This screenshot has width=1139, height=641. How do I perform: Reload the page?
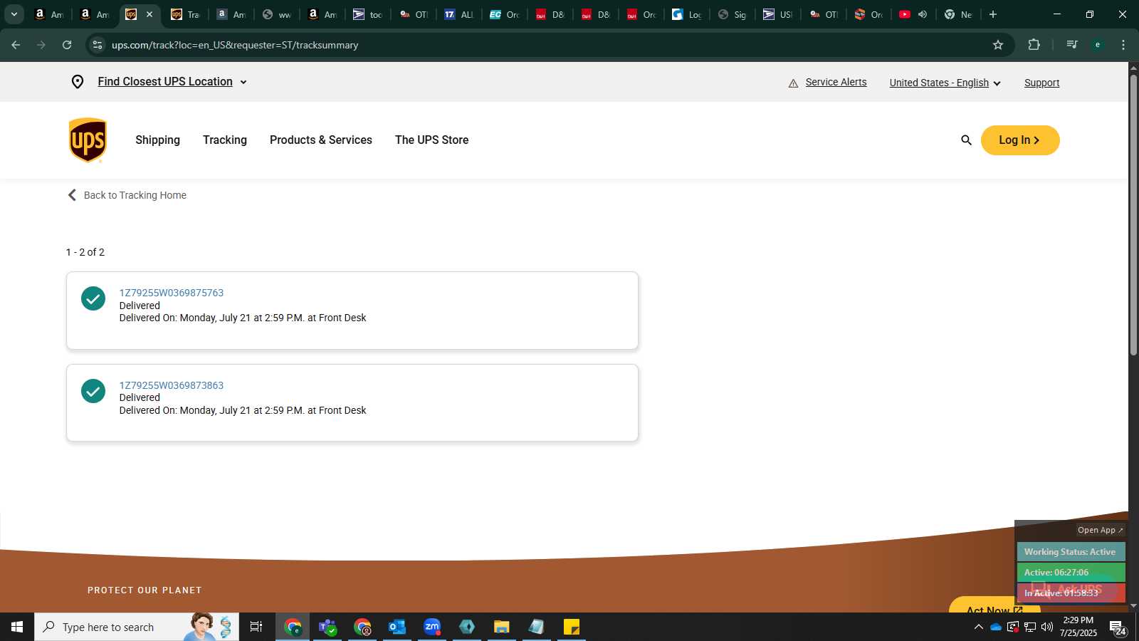(x=67, y=45)
